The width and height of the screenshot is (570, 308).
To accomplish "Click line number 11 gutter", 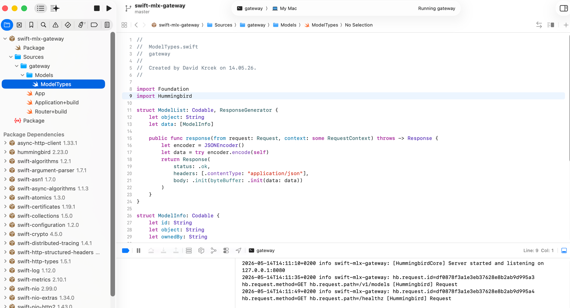I will coord(129,110).
